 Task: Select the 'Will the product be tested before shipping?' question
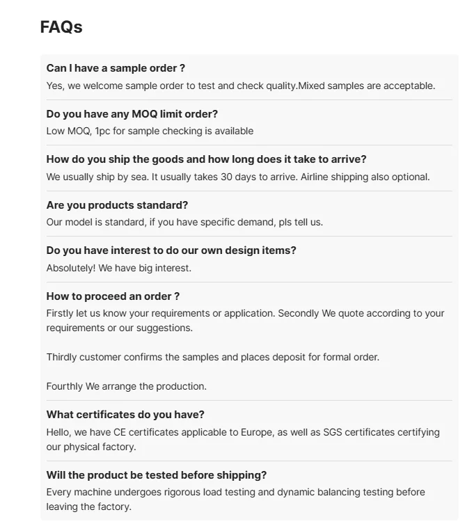point(157,475)
